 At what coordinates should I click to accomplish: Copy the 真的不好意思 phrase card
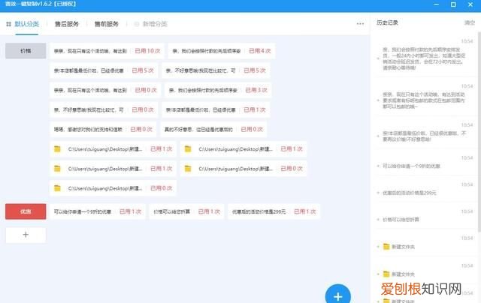tap(213, 129)
